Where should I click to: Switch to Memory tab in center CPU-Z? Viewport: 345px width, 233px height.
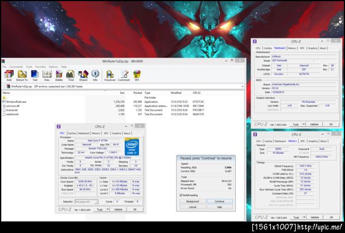96,133
